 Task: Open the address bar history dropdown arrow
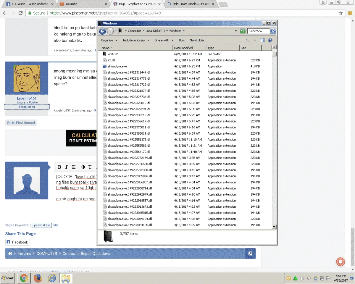coord(236,31)
